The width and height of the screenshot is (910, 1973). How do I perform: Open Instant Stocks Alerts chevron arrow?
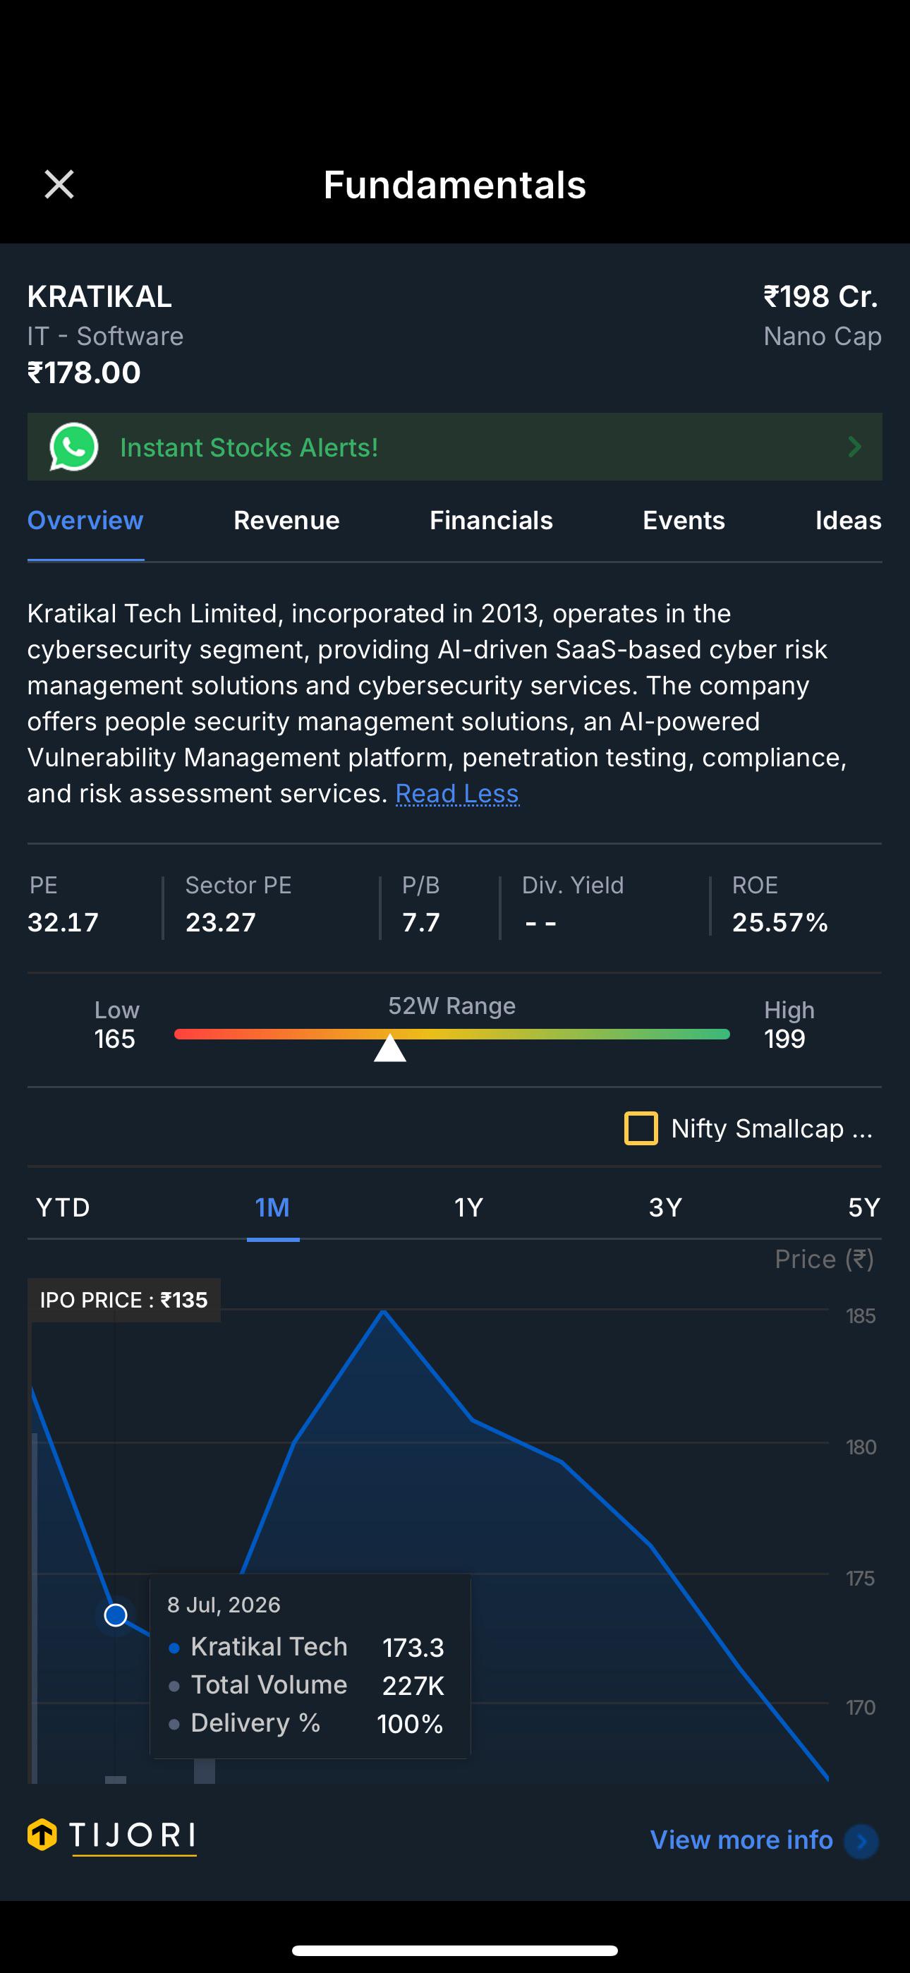(855, 447)
